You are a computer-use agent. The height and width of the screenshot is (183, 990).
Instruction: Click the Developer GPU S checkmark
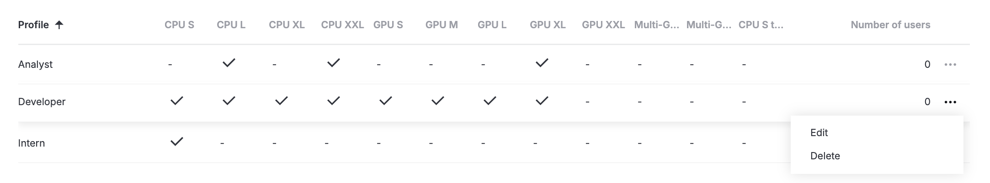(385, 101)
